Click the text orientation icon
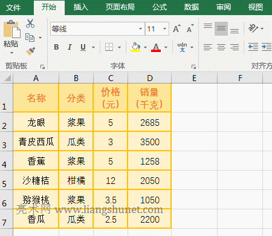Image resolution: width=272 pixels, height=236 pixels. coord(253,28)
